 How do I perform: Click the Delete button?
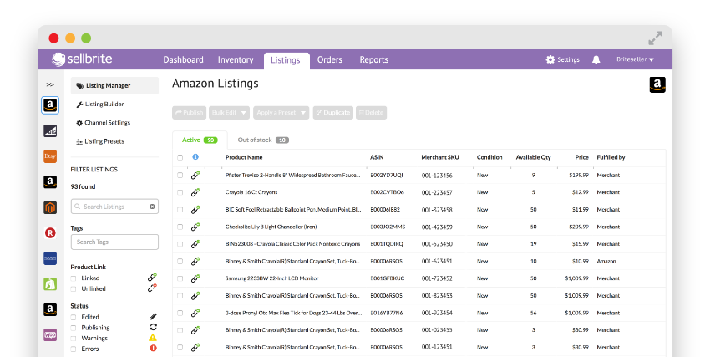[x=372, y=113]
